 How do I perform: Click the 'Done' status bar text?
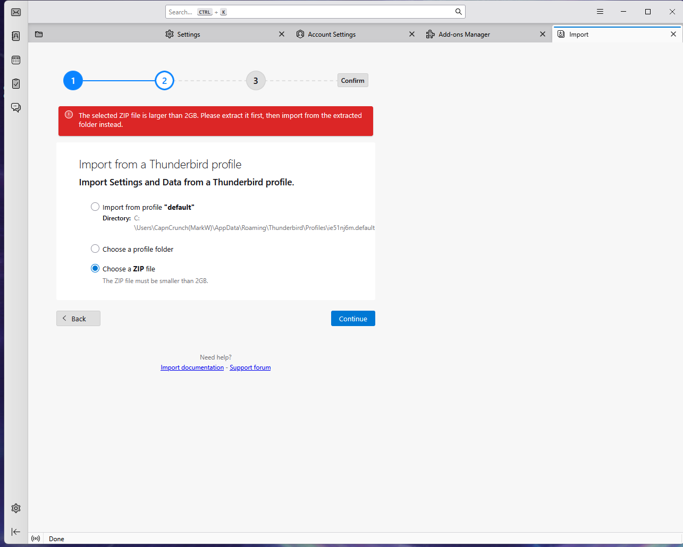click(56, 539)
